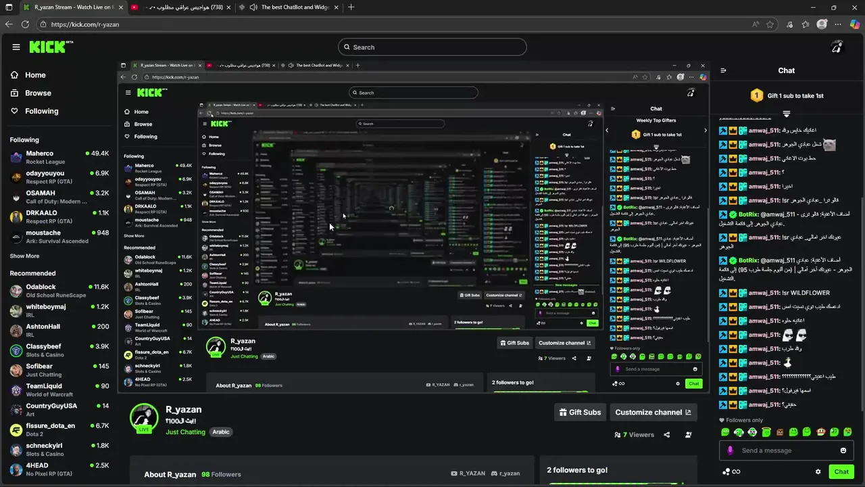Viewport: 865px width, 487px height.
Task: Expand Show More followed channels
Action: [24, 256]
